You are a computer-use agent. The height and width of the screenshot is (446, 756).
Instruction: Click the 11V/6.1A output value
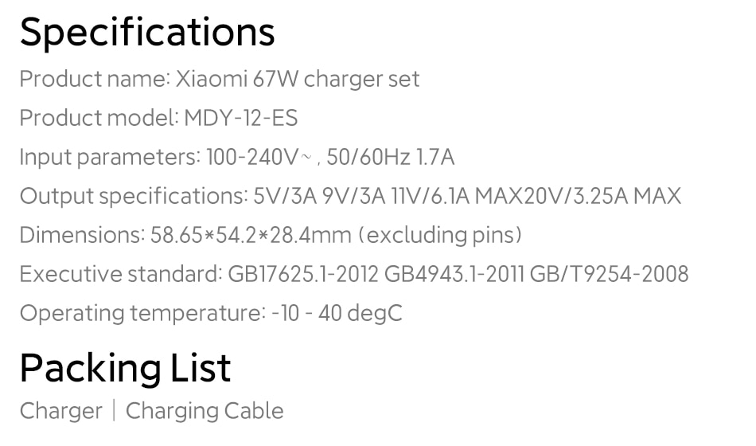pos(431,197)
